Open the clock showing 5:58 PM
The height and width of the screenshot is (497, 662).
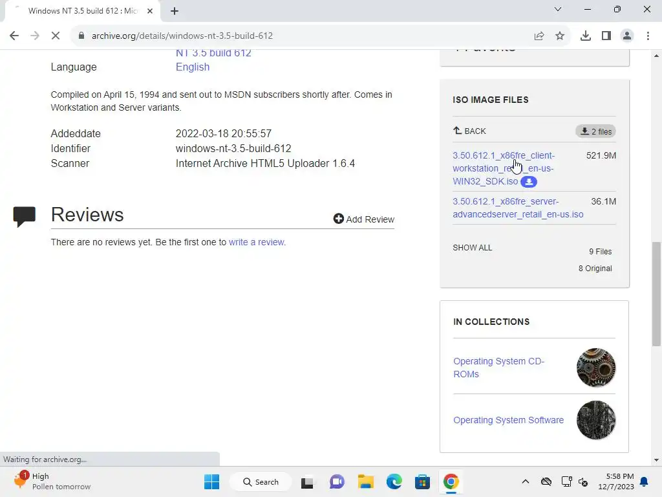616,481
